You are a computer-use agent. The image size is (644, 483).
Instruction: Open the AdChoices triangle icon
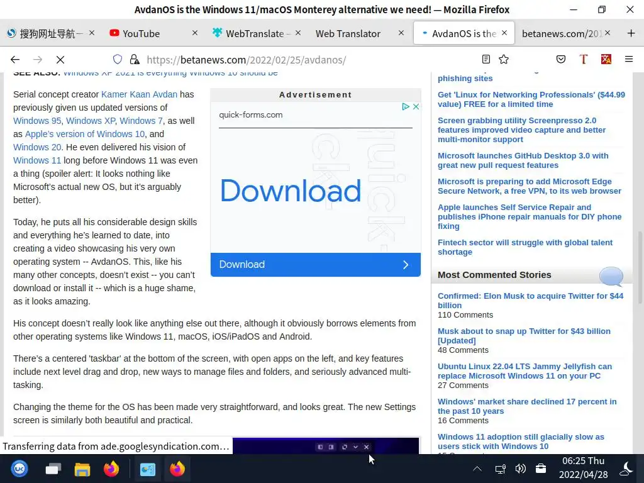[406, 107]
